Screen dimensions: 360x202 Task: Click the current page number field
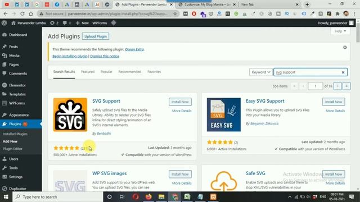pyautogui.click(x=315, y=86)
